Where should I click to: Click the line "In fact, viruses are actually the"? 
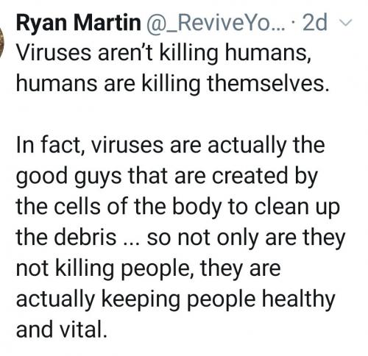(171, 146)
